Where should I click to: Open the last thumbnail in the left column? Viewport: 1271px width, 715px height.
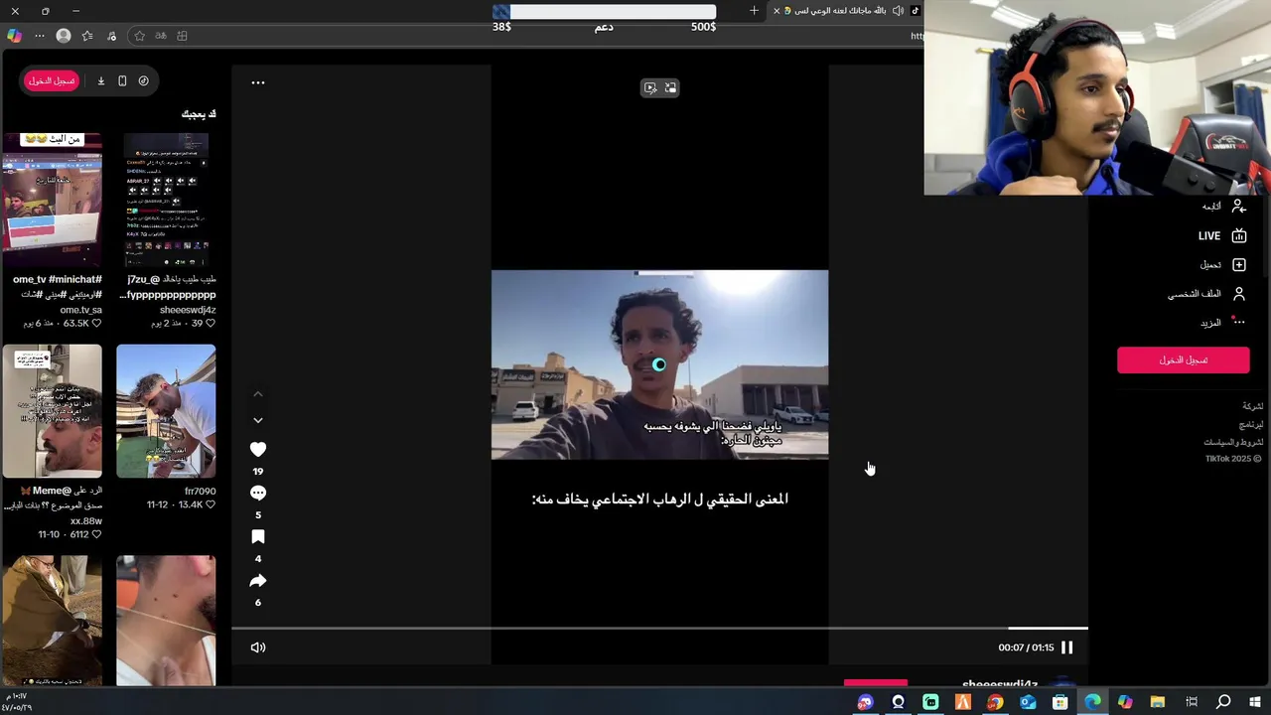(x=52, y=621)
